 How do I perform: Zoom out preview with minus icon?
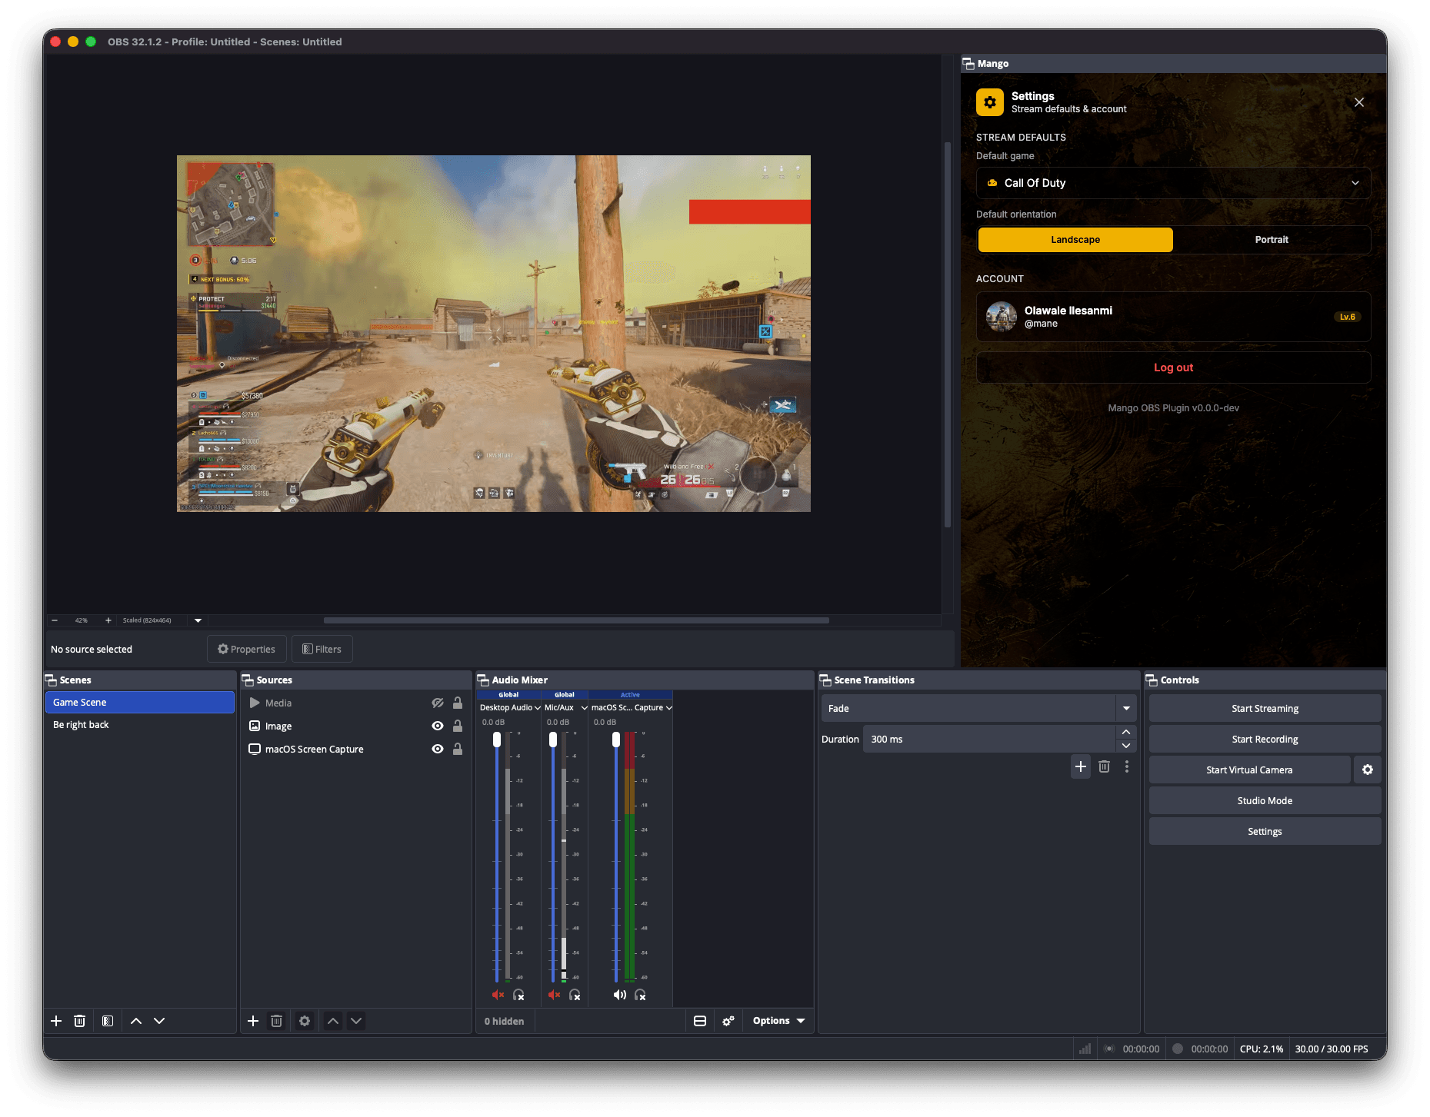55,620
